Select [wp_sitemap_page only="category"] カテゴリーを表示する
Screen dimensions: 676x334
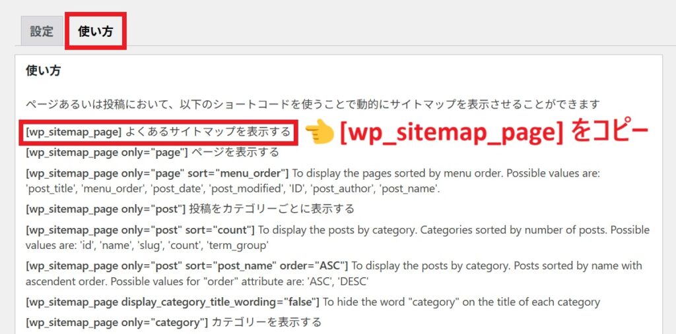point(174,322)
